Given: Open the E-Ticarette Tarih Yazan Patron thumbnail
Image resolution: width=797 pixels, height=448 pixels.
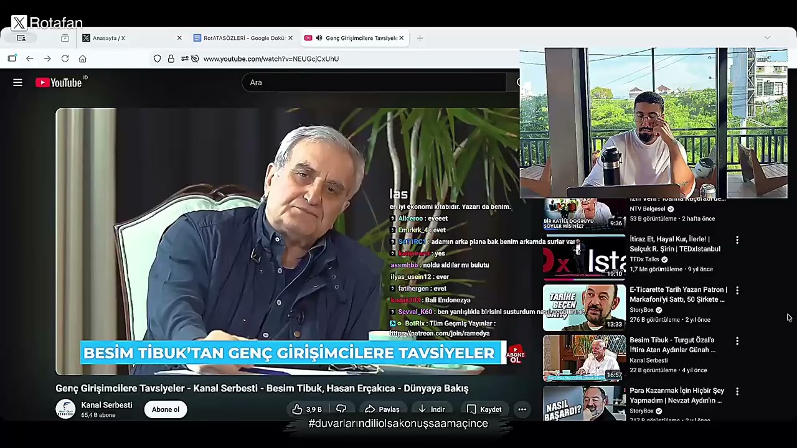Looking at the screenshot, I should click(584, 307).
